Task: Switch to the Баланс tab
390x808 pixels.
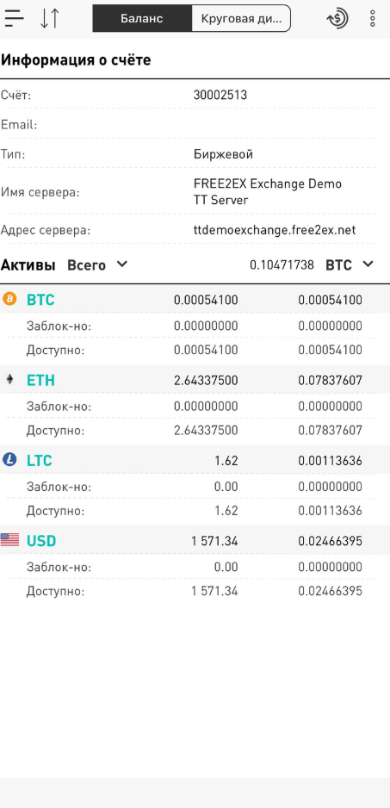Action: point(142,19)
